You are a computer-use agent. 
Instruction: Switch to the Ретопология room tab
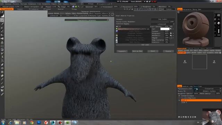click(x=34, y=9)
